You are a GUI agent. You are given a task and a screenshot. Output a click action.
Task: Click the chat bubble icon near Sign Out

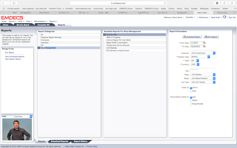(224, 17)
